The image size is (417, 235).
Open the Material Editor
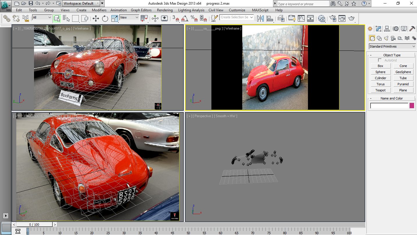[x=321, y=18]
